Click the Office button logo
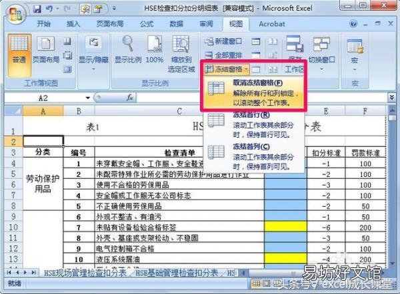Image resolution: width=400 pixels, height=294 pixels. [15, 13]
